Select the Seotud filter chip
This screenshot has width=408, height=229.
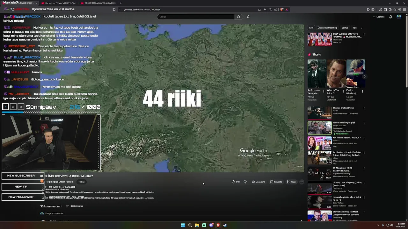pos(345,28)
